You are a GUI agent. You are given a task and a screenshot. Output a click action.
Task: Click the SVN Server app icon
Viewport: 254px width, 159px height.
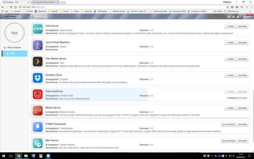pyautogui.click(x=38, y=29)
